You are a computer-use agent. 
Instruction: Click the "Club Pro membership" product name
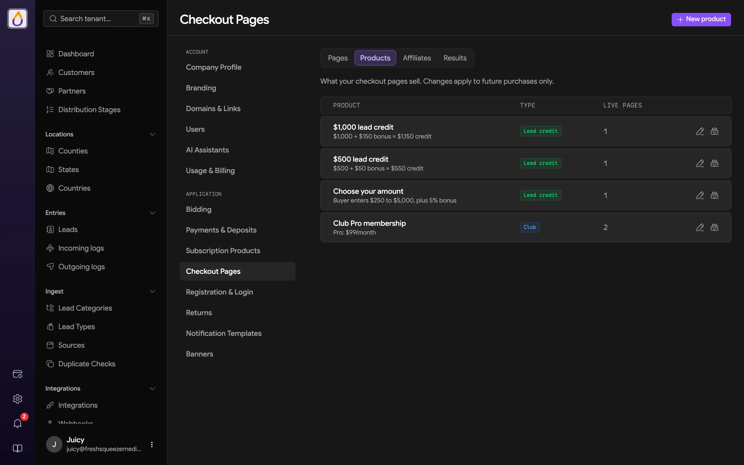pos(369,223)
